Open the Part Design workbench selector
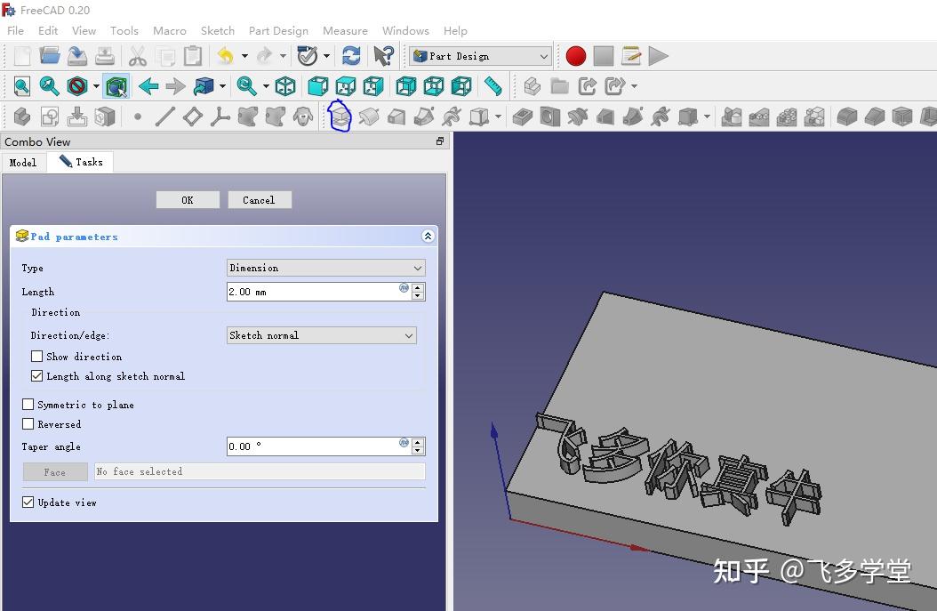The image size is (937, 611). coord(480,56)
